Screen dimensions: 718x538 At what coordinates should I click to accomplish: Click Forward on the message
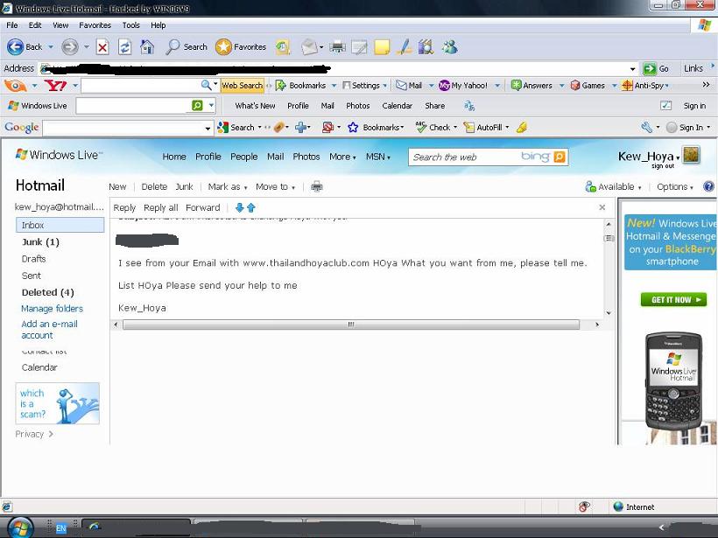203,207
